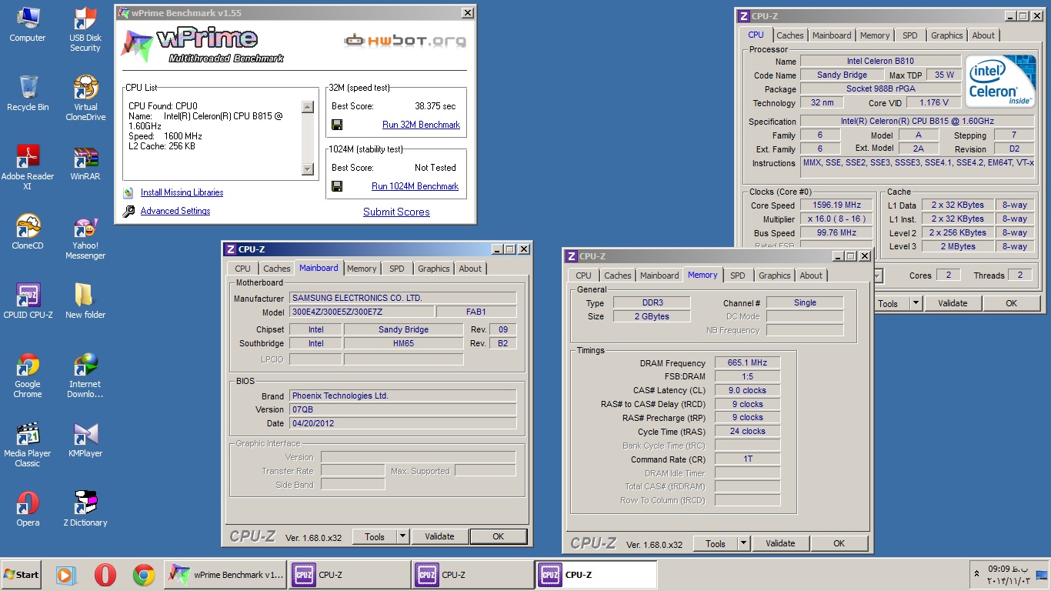The width and height of the screenshot is (1051, 591).
Task: Switch to Graphics tab in CPU window
Action: pos(946,35)
